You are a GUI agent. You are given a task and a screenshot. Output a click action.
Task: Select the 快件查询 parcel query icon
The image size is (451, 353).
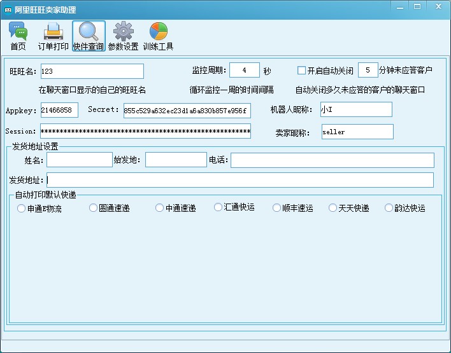pos(89,36)
